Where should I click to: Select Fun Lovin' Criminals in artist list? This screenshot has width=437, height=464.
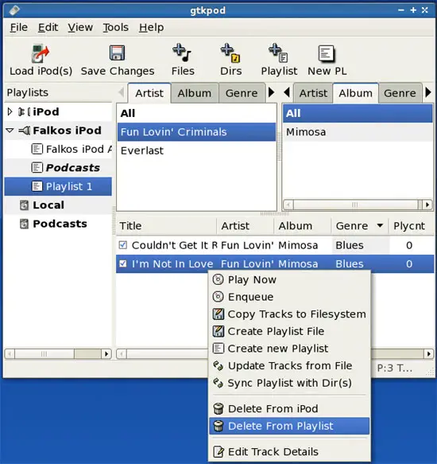[x=196, y=132]
